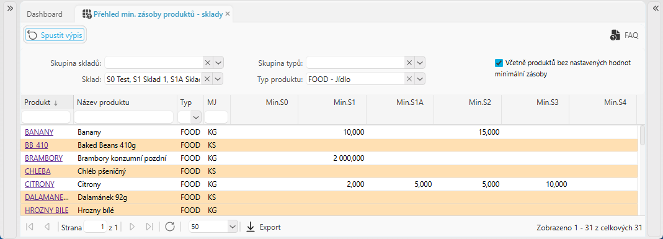Focus the Produkt filter input
The width and height of the screenshot is (663, 239).
[x=46, y=117]
